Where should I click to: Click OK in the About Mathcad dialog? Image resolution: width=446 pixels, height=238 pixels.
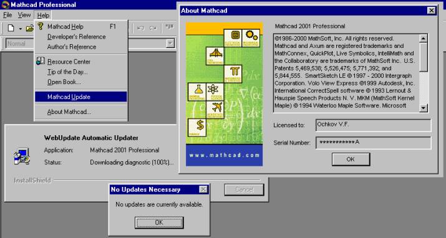(351, 159)
